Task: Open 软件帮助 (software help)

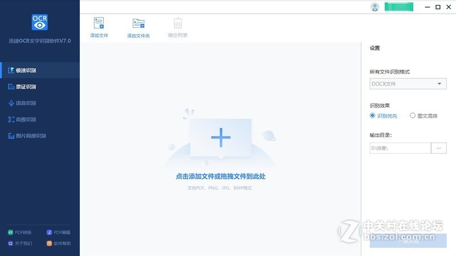Action: [x=59, y=243]
